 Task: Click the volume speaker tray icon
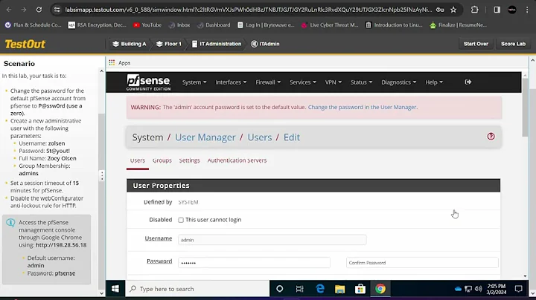point(478,289)
